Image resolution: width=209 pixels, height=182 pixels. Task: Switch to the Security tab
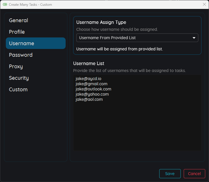click(19, 78)
